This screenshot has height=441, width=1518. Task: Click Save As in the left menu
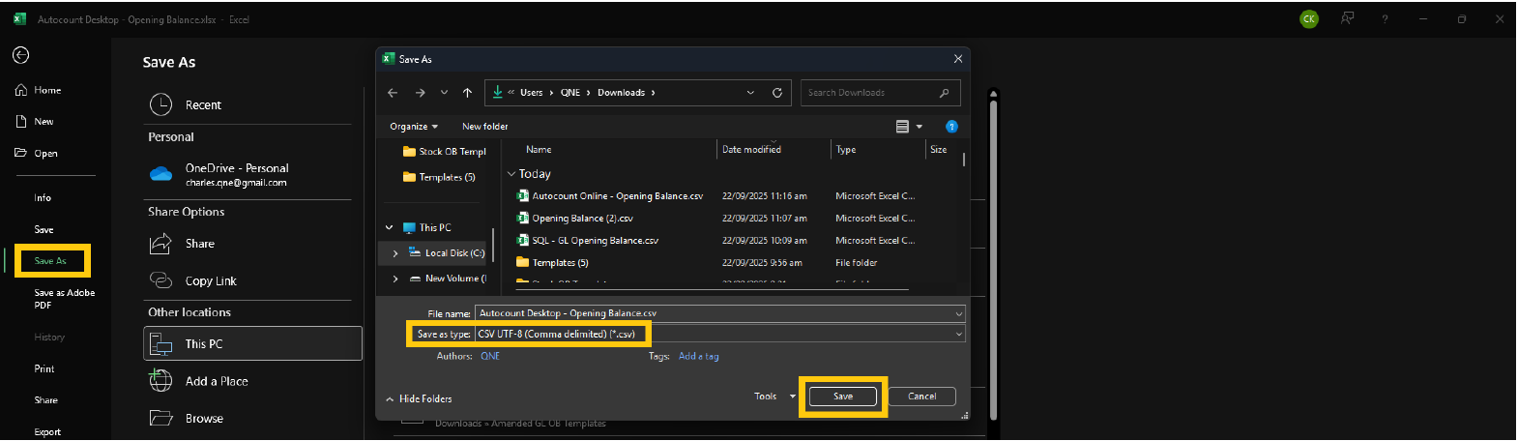point(50,261)
